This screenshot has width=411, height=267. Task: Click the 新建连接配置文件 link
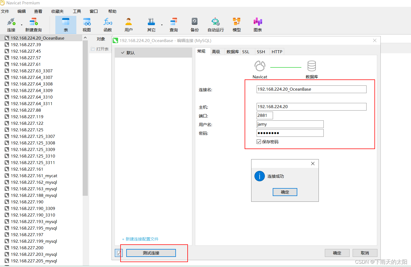tap(140, 239)
